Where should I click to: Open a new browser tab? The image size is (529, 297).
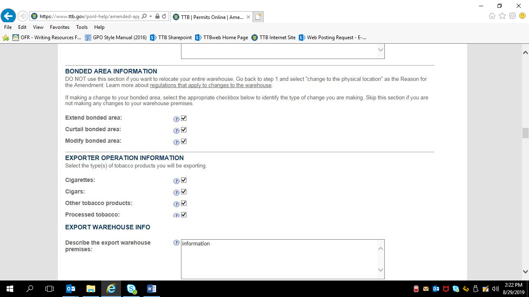[x=258, y=17]
